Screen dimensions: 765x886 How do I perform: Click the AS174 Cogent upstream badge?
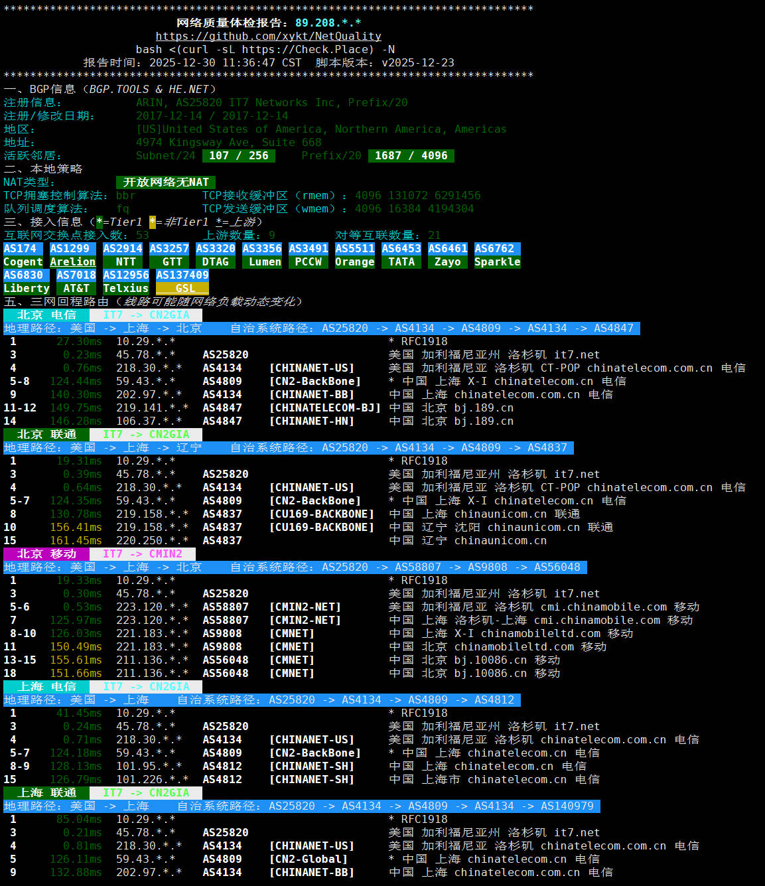coord(23,256)
